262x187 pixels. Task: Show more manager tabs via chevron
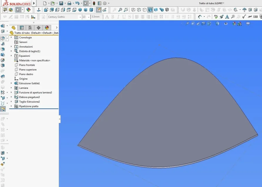point(56,28)
